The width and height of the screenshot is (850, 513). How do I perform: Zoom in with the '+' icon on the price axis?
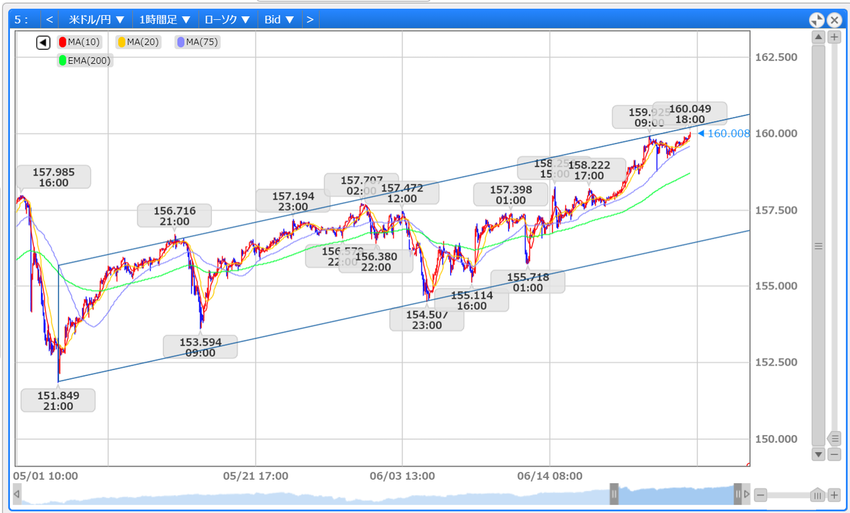click(834, 37)
